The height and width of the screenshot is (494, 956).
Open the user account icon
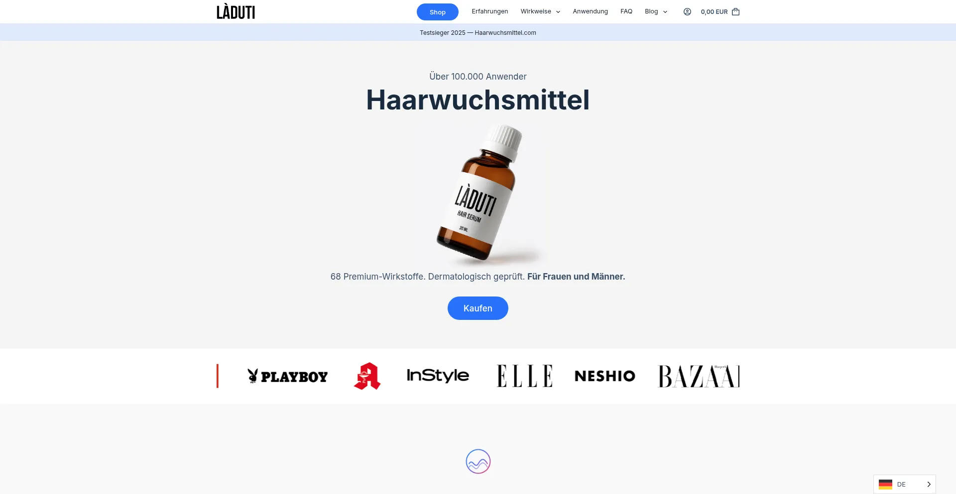(687, 11)
